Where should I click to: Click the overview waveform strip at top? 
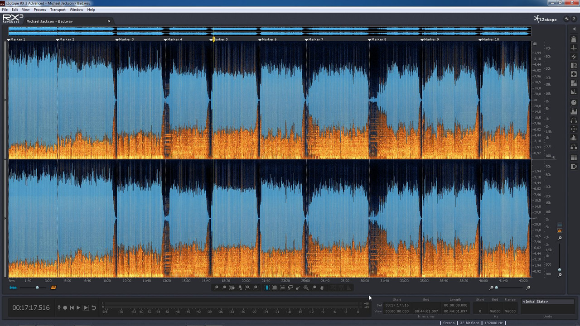[x=270, y=31]
